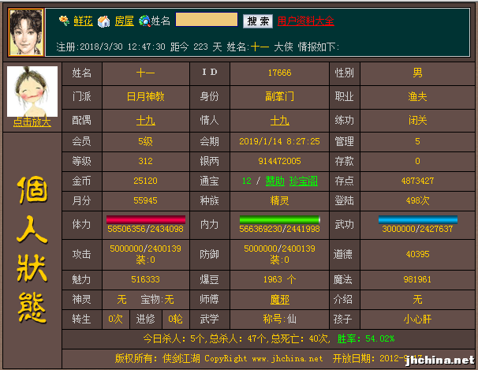Click the child name 小心肝
This screenshot has height=370, width=478.
pyautogui.click(x=417, y=320)
